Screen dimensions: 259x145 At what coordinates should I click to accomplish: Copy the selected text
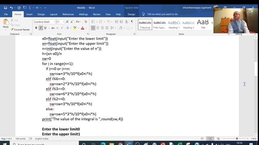tap(15, 25)
